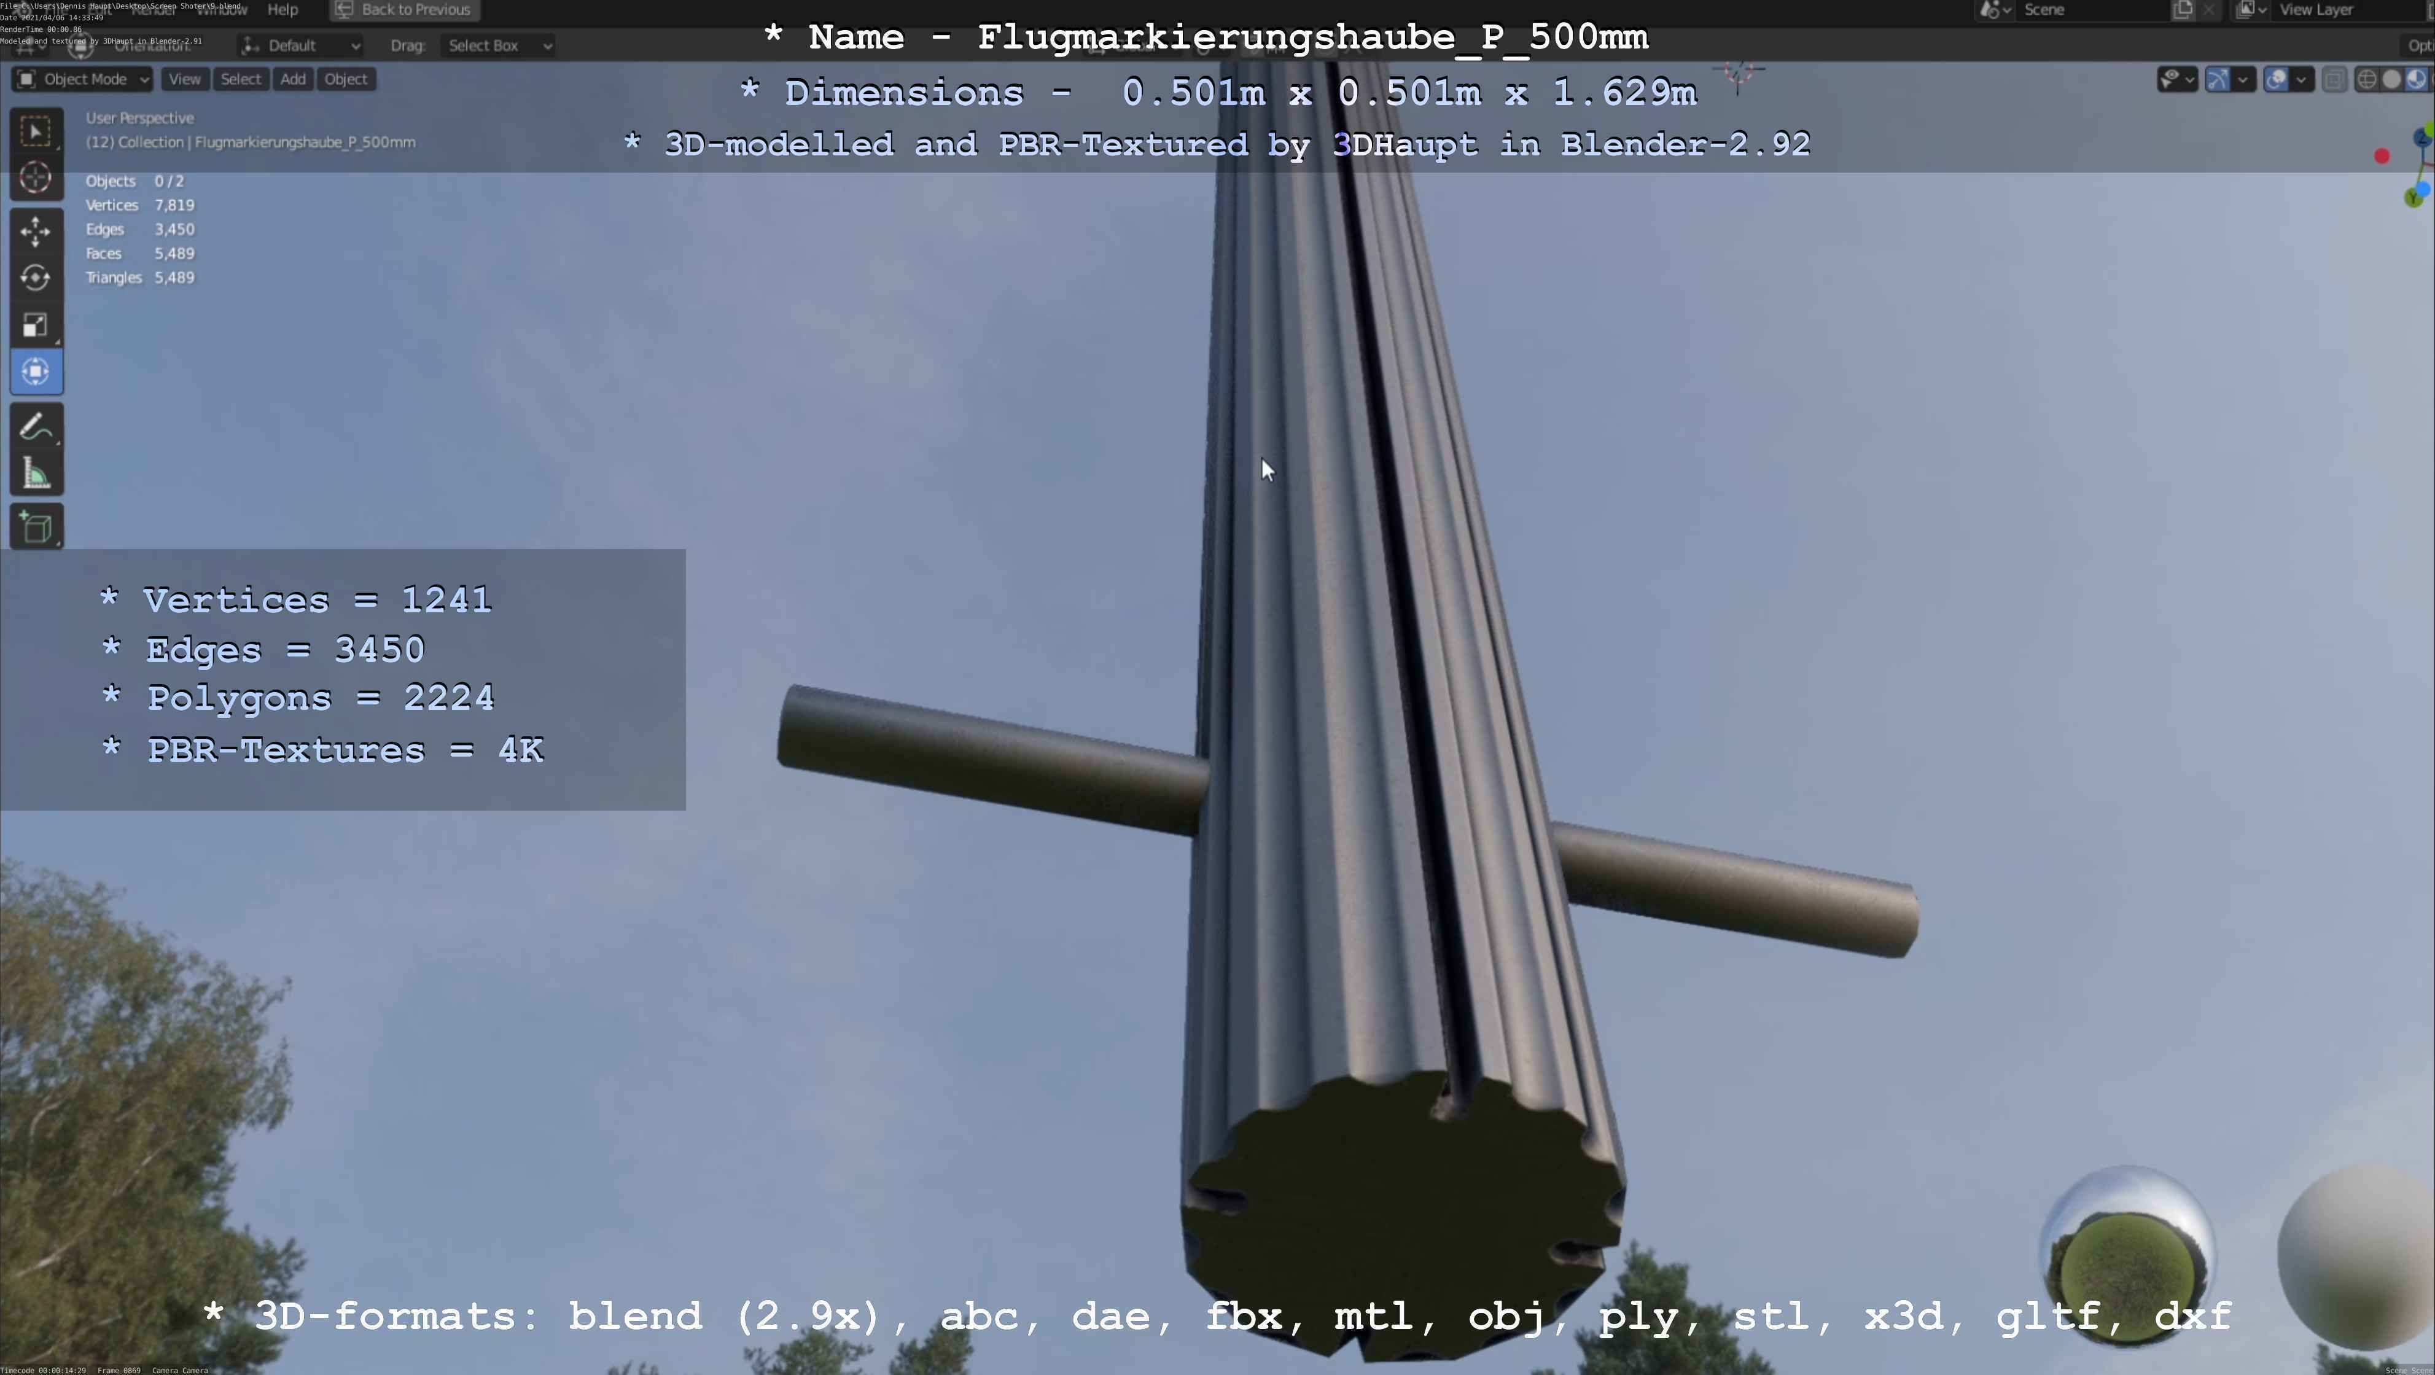Expand the overlays settings dropdown arrow

coord(2302,79)
